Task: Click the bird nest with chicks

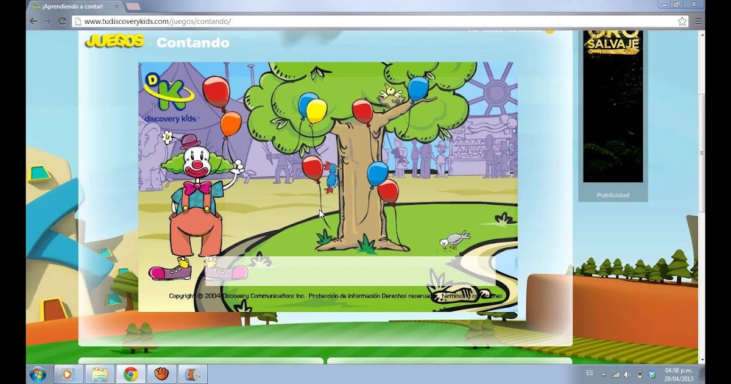Action: (390, 96)
